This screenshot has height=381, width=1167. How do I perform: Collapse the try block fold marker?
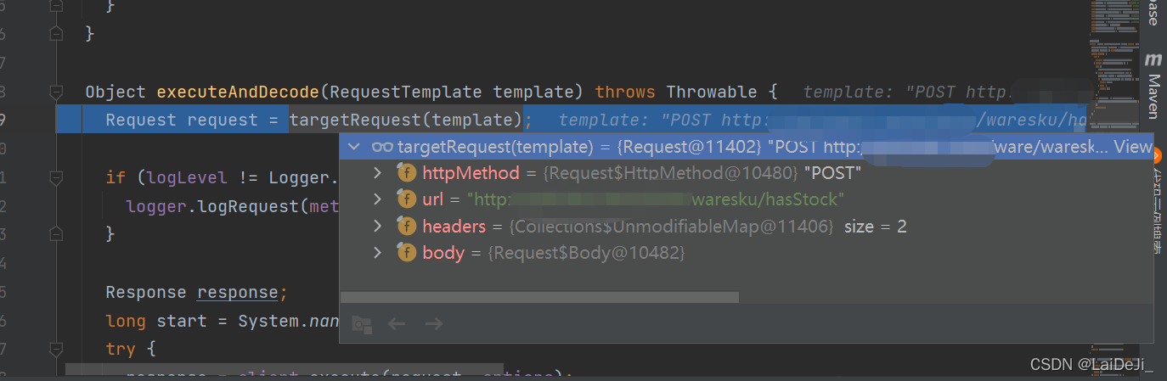(56, 349)
